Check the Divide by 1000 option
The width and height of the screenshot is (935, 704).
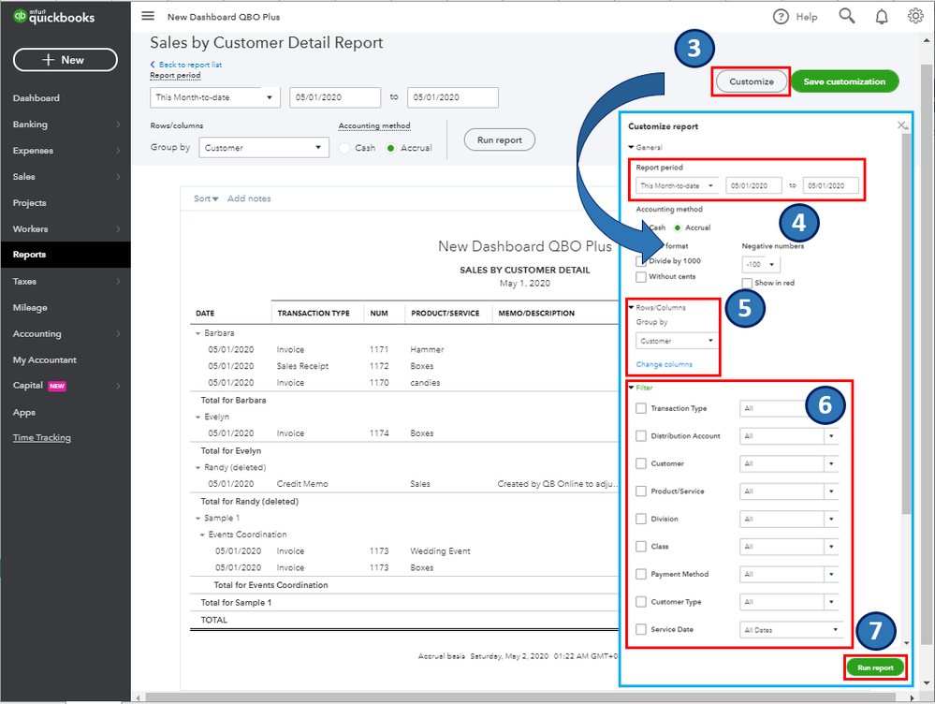click(x=641, y=261)
